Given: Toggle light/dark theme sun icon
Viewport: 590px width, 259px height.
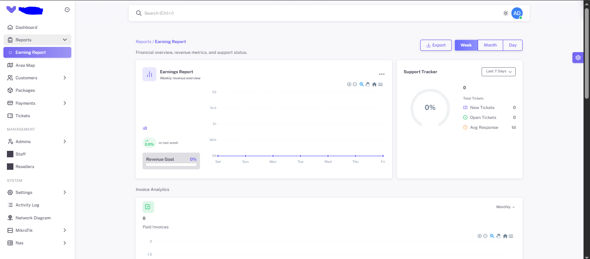Looking at the screenshot, I should point(505,13).
